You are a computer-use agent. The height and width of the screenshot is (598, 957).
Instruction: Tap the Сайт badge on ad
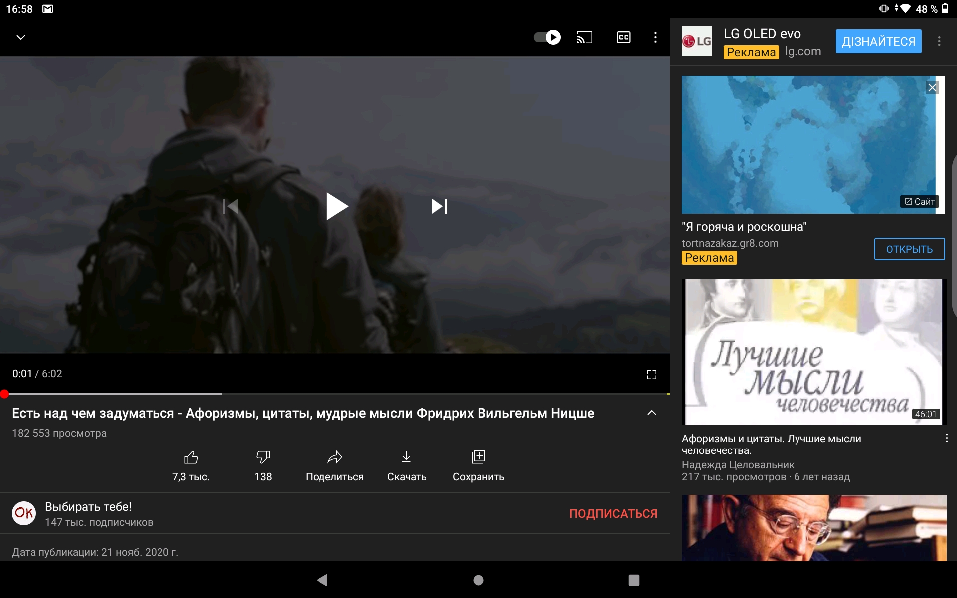pos(919,201)
